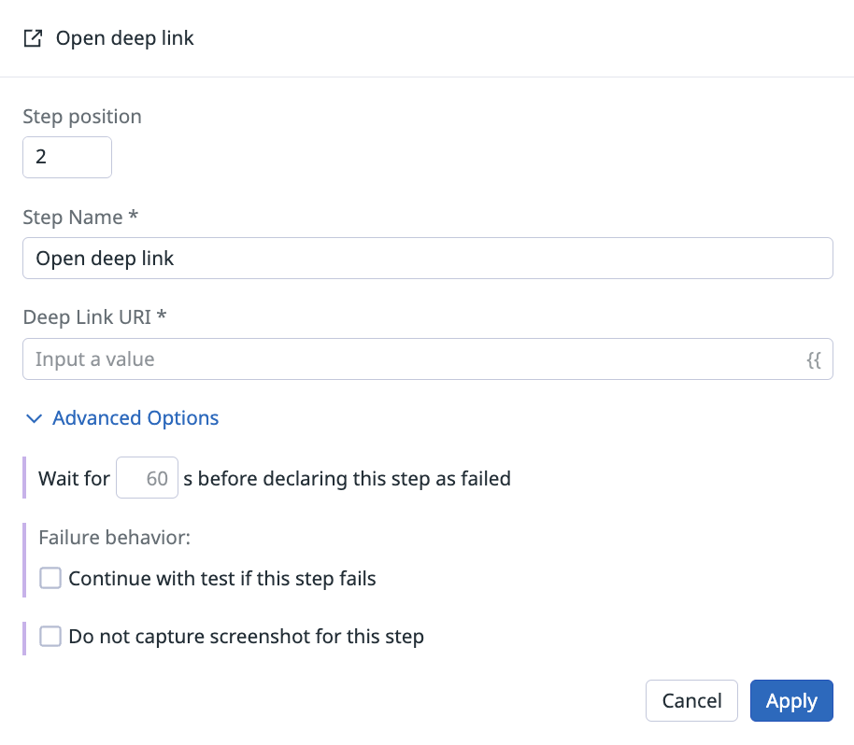Viewport: 854px width, 745px height.
Task: Focus the Step position number field
Action: tap(67, 157)
